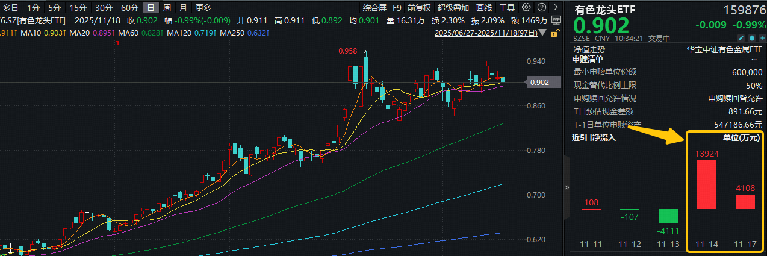
Task: Click the 超级叠加 overlay button
Action: pos(454,8)
